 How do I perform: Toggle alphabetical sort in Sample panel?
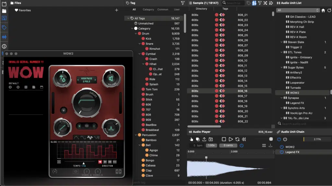[x=254, y=3]
